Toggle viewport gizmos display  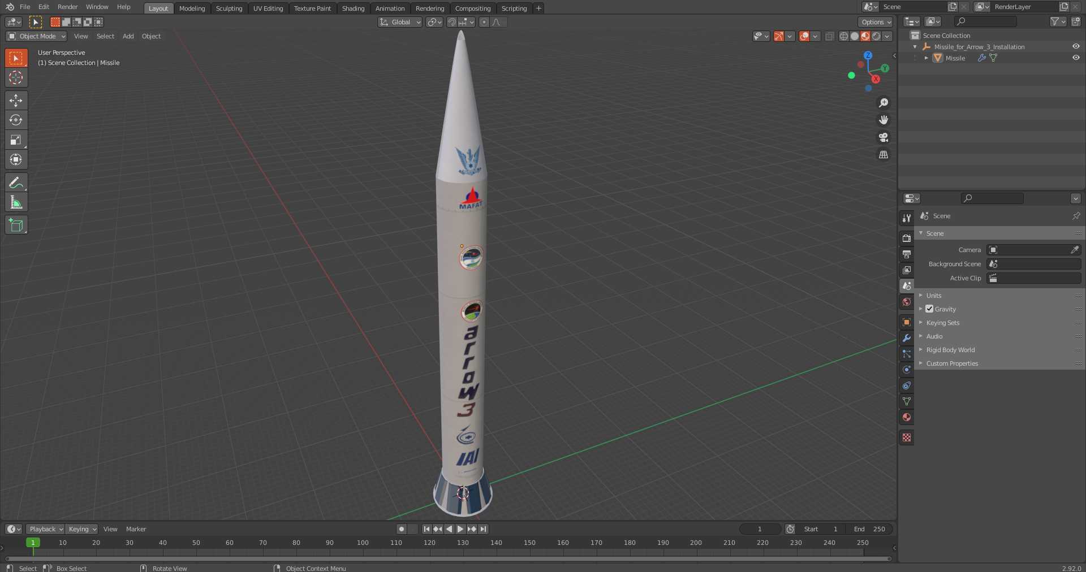[779, 36]
